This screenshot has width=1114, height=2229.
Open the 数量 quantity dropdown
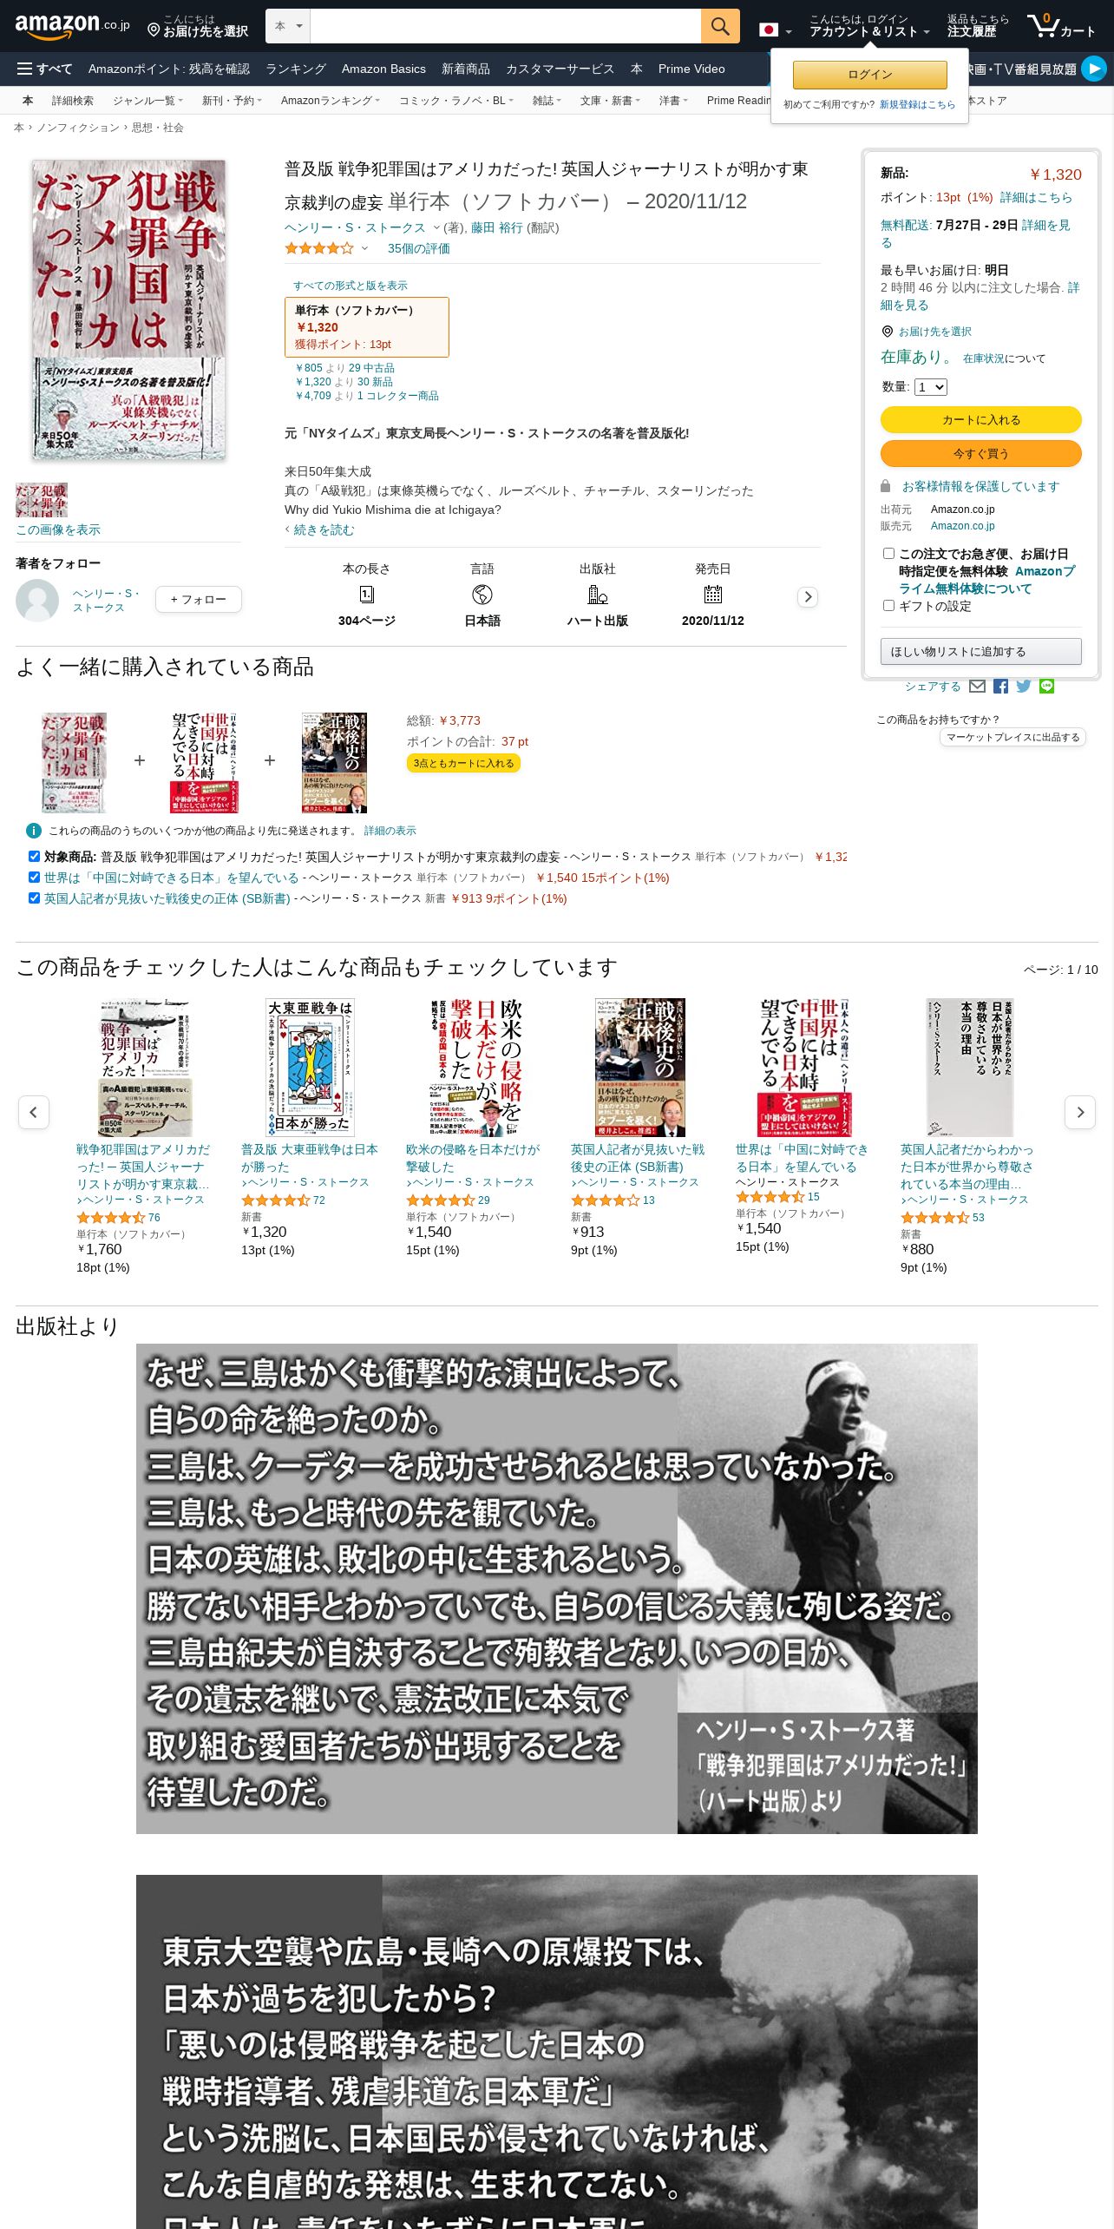click(931, 387)
